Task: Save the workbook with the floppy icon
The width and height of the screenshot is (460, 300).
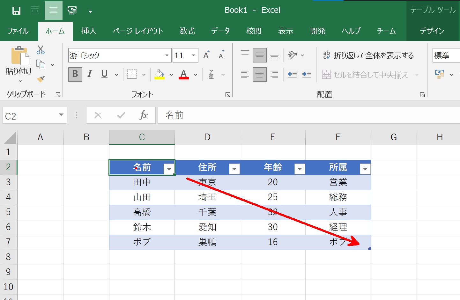Action: tap(16, 11)
